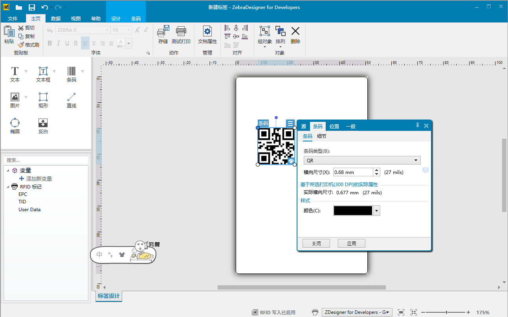This screenshot has height=317, width=508.
Task: Switch to the 一般 (General) tab in the dialog
Action: click(351, 126)
